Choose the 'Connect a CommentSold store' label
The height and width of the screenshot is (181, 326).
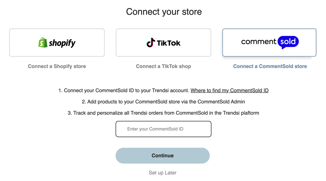pyautogui.click(x=270, y=66)
